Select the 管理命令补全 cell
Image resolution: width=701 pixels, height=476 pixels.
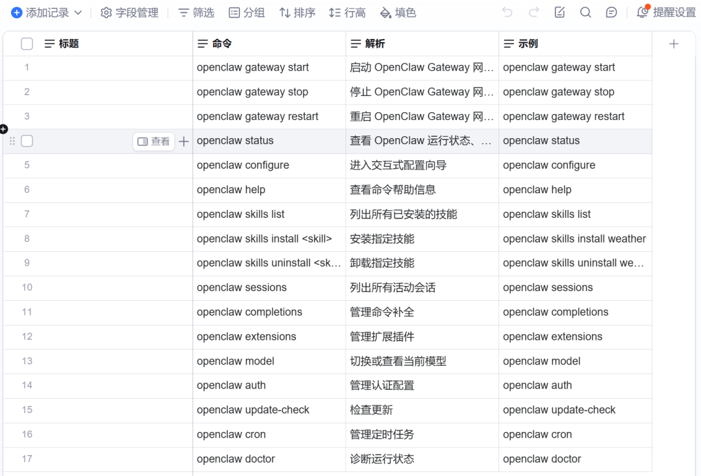point(422,313)
